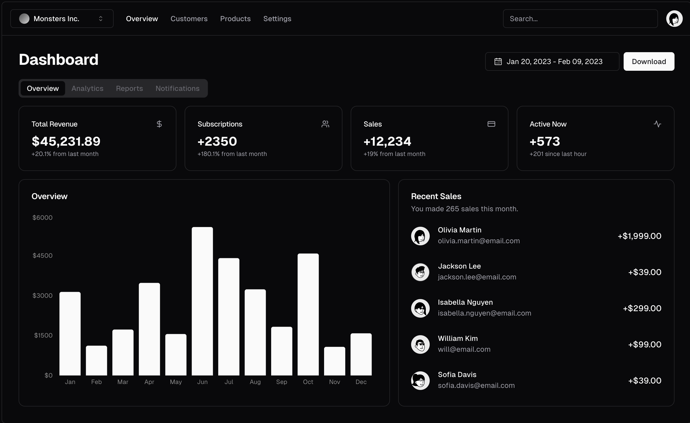Switch to the Analytics tab
690x423 pixels.
tap(87, 88)
